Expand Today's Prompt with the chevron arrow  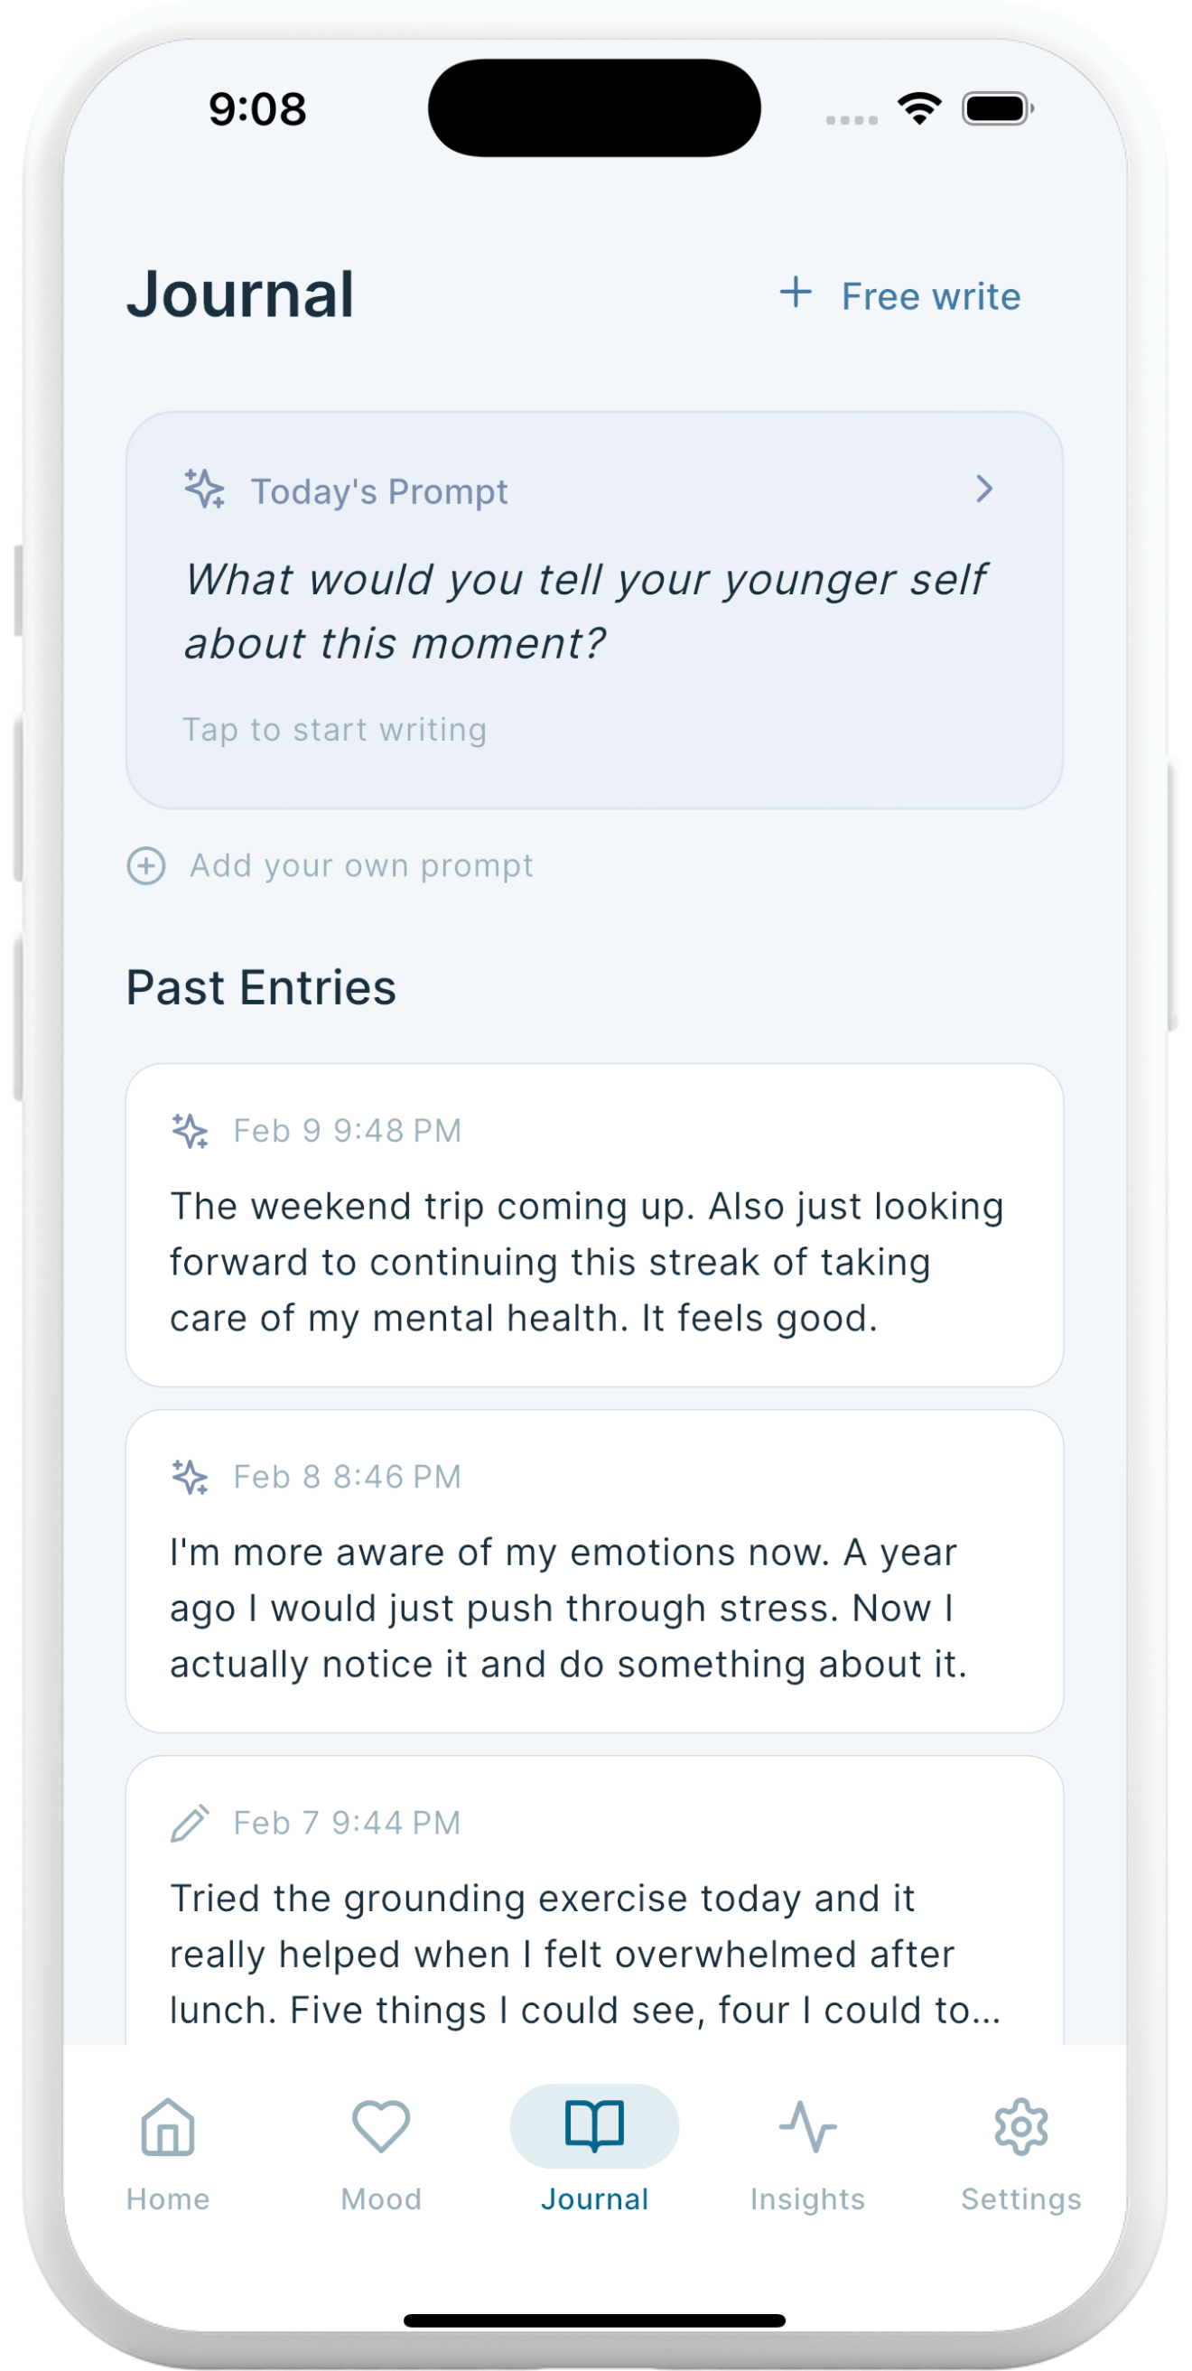984,490
